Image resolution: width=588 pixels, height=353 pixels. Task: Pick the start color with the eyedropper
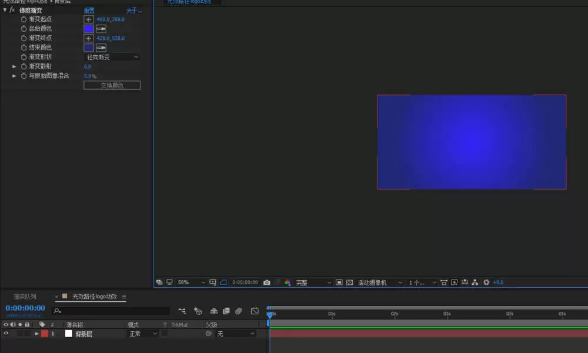pyautogui.click(x=101, y=28)
